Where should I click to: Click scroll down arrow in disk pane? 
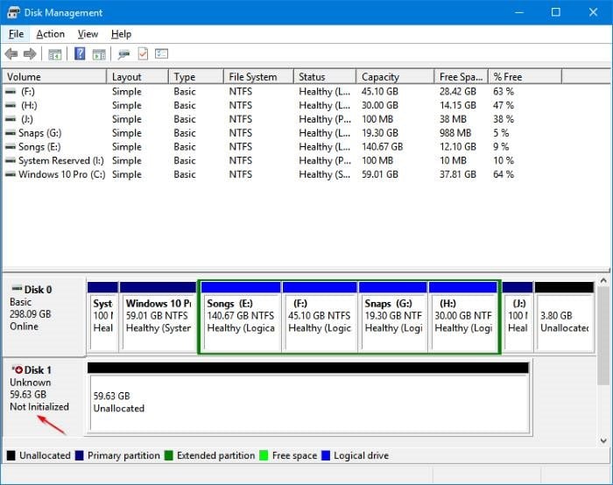pyautogui.click(x=603, y=440)
